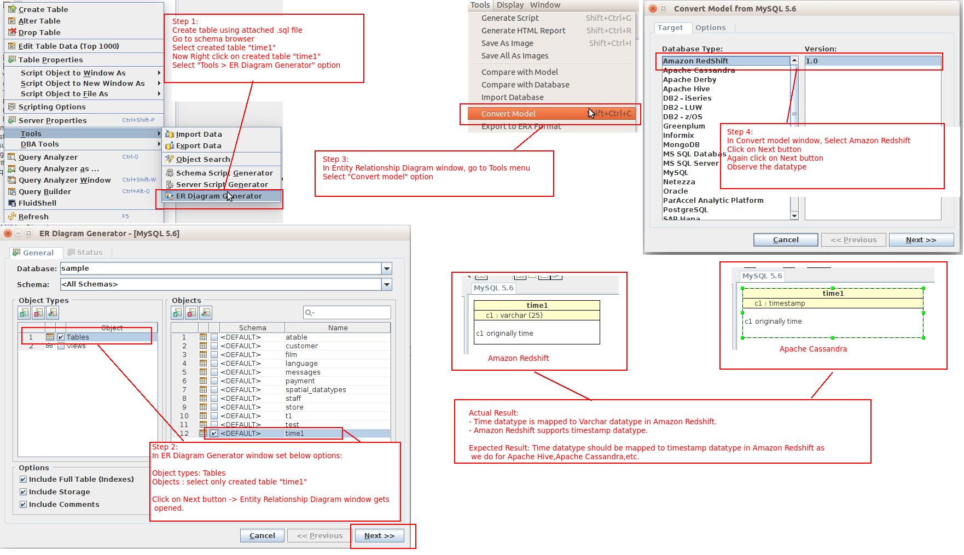This screenshot has height=555, width=964.
Task: Select version 1.0 in Version list
Action: 873,61
